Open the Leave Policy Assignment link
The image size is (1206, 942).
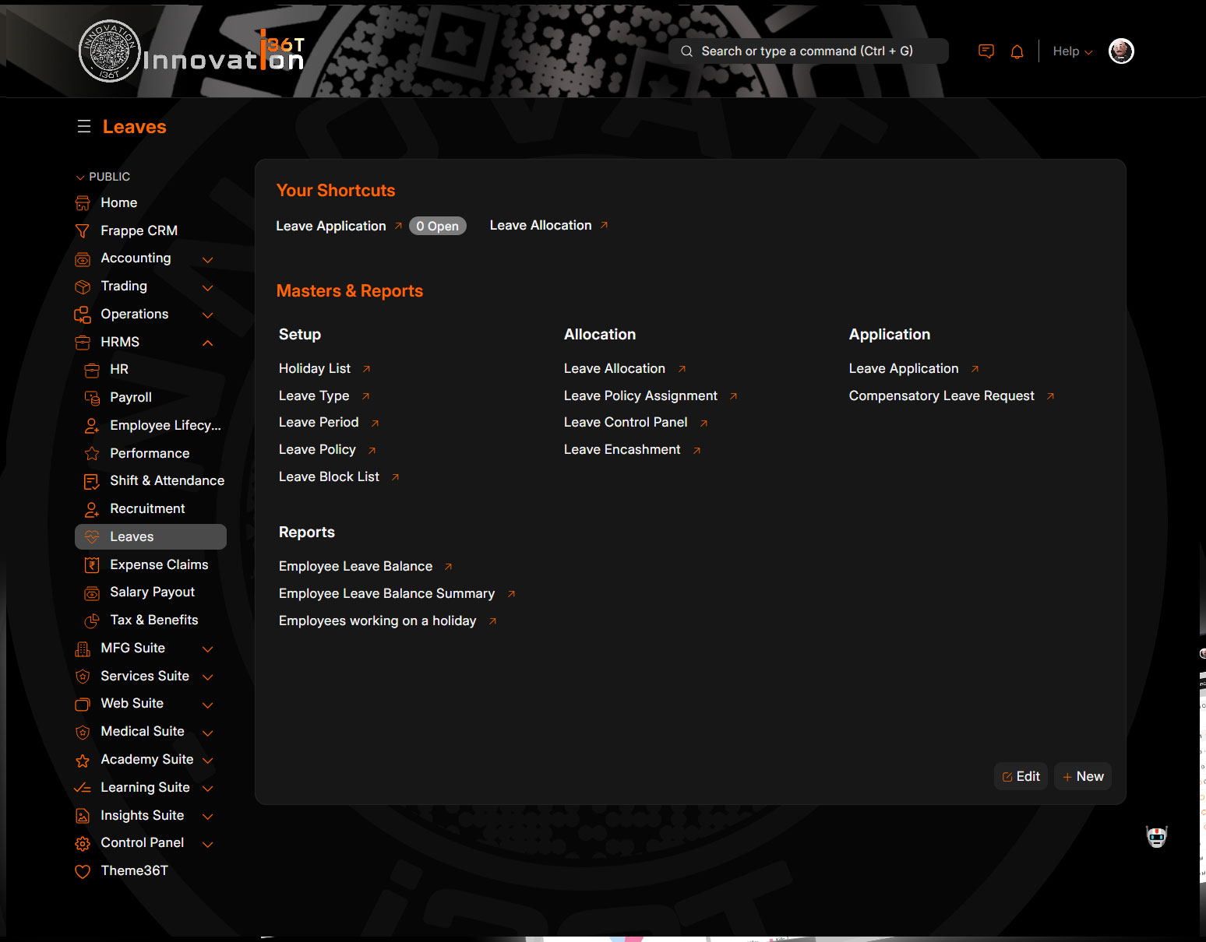640,396
